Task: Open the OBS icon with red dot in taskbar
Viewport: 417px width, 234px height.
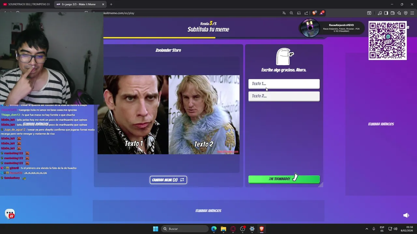Action: click(242, 229)
